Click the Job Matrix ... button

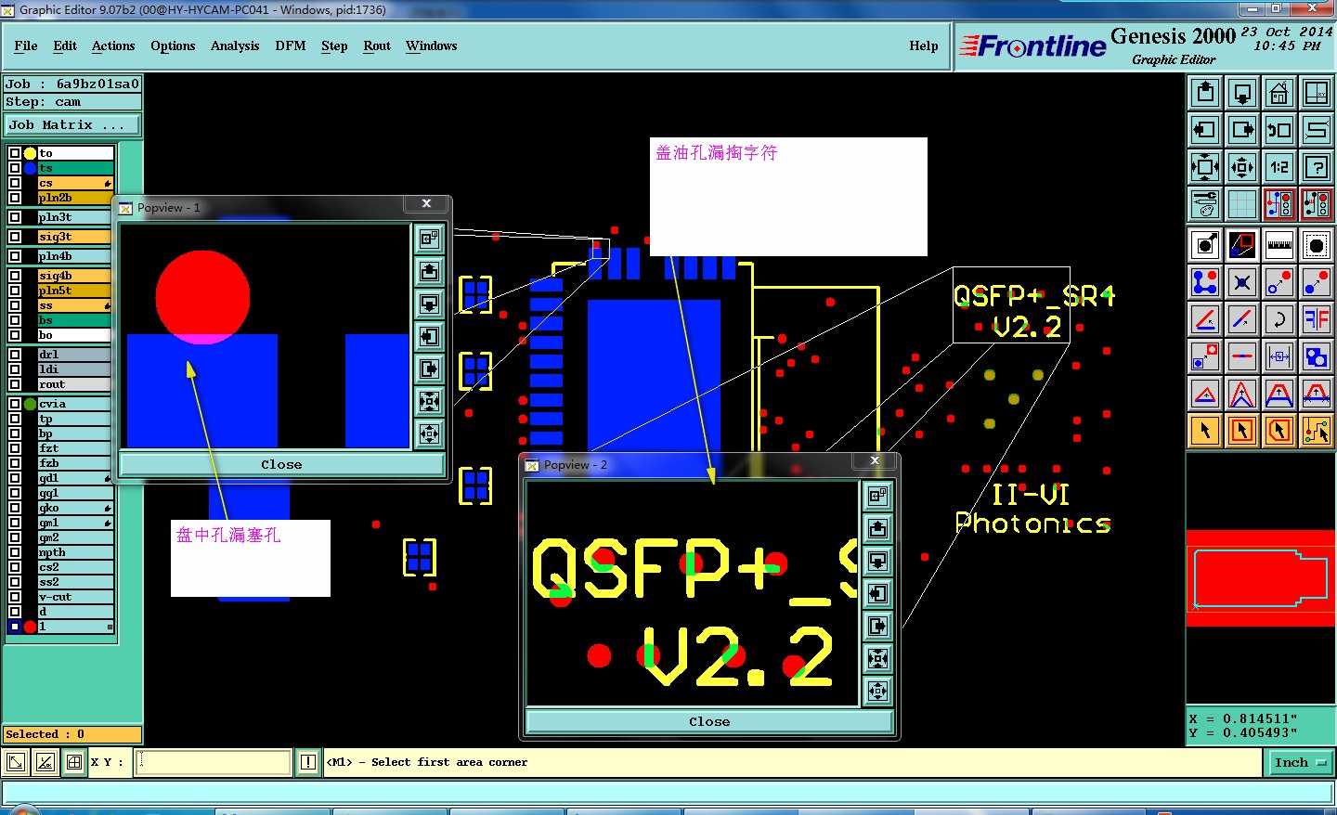click(x=72, y=124)
